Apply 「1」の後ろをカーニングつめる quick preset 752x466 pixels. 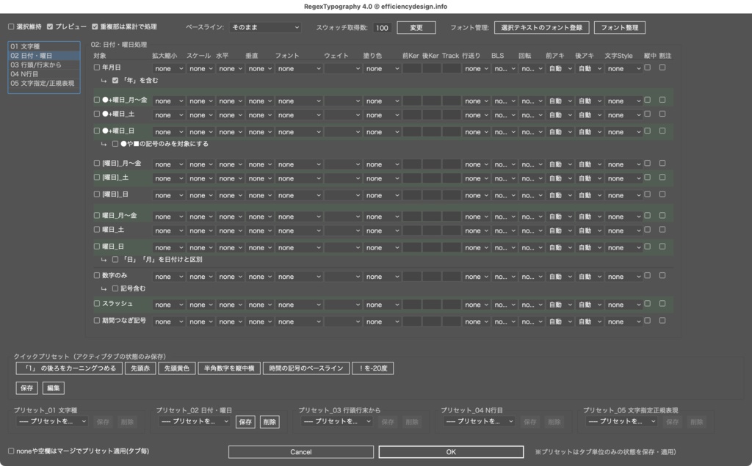69,368
